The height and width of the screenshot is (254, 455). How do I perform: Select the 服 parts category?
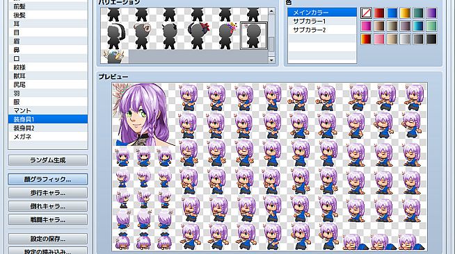point(48,102)
